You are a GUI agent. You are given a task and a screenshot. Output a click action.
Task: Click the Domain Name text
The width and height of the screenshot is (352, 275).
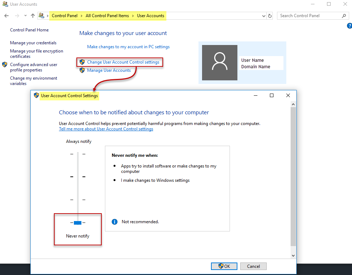(x=256, y=67)
